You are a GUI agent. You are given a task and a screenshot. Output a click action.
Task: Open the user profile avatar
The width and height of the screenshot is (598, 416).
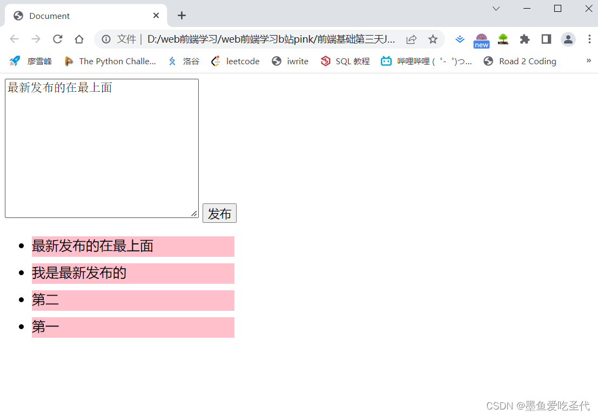[568, 39]
